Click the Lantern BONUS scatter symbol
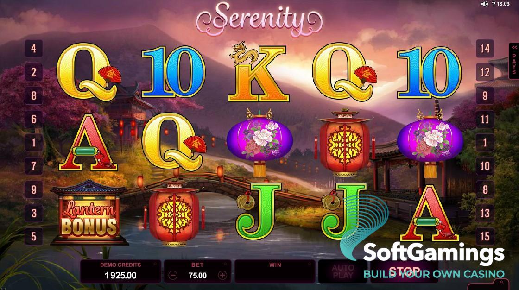 pyautogui.click(x=89, y=213)
